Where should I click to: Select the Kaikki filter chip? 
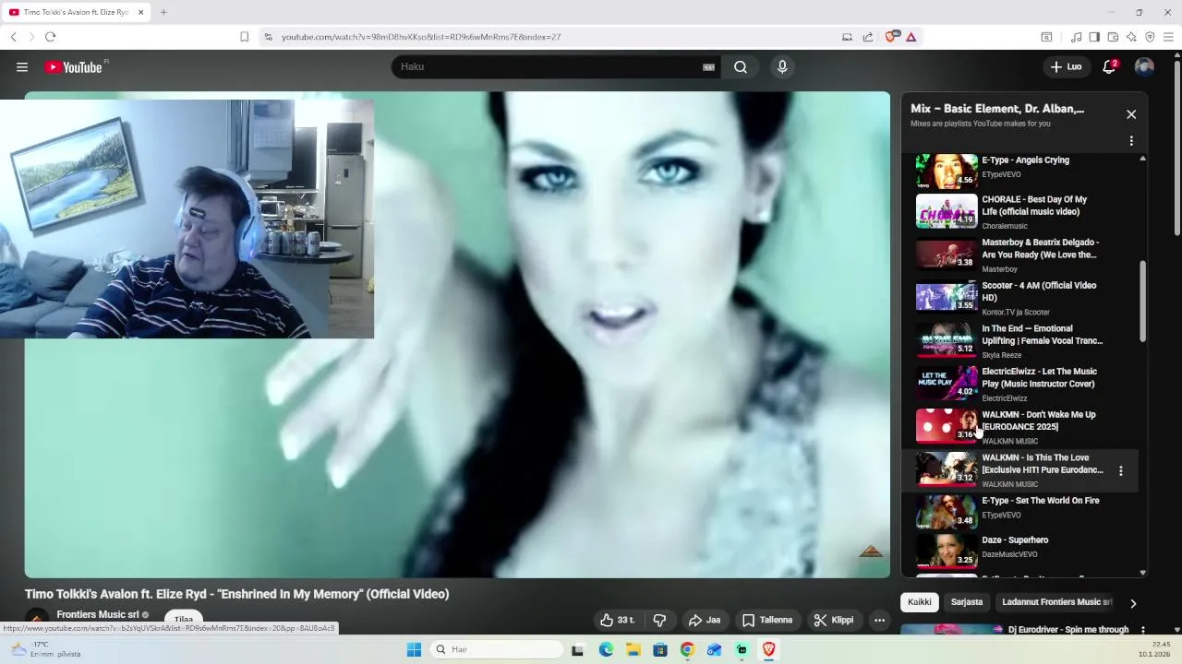point(920,602)
